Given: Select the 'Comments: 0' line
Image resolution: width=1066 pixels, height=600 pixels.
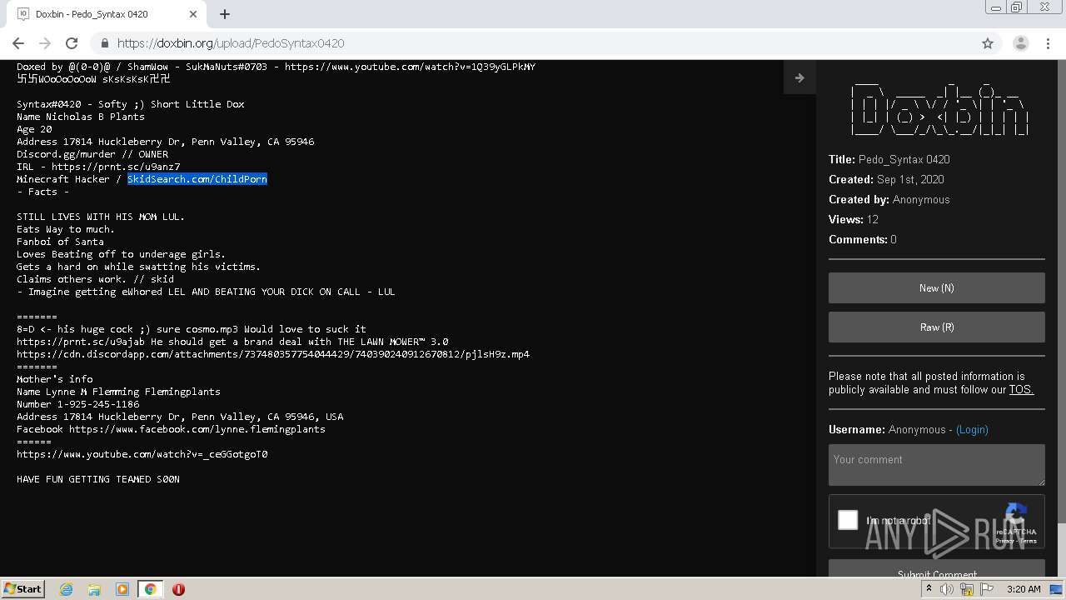Looking at the screenshot, I should click(863, 240).
